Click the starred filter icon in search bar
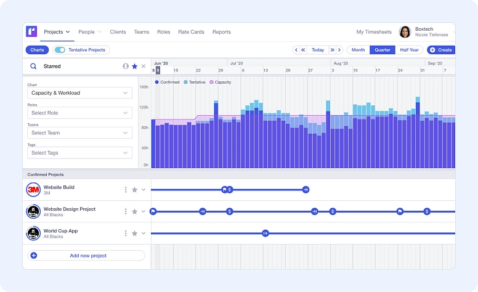Image resolution: width=478 pixels, height=292 pixels. (x=134, y=66)
